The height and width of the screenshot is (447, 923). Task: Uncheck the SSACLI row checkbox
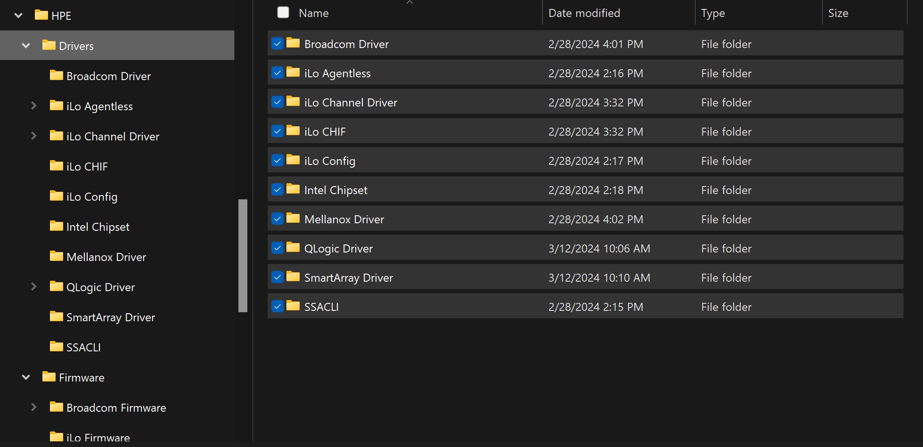click(278, 307)
